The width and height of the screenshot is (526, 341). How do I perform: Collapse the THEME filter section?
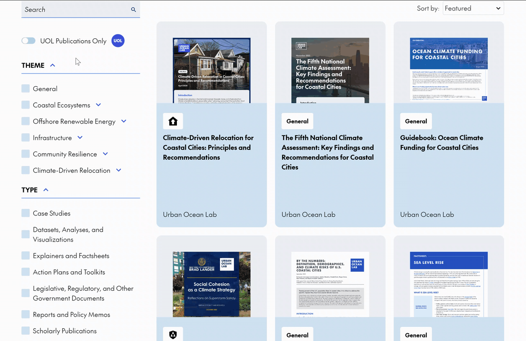pos(53,65)
